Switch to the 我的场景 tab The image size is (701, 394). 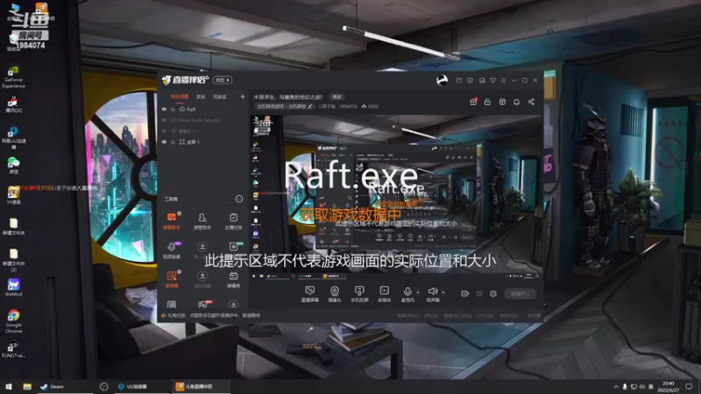coord(180,96)
